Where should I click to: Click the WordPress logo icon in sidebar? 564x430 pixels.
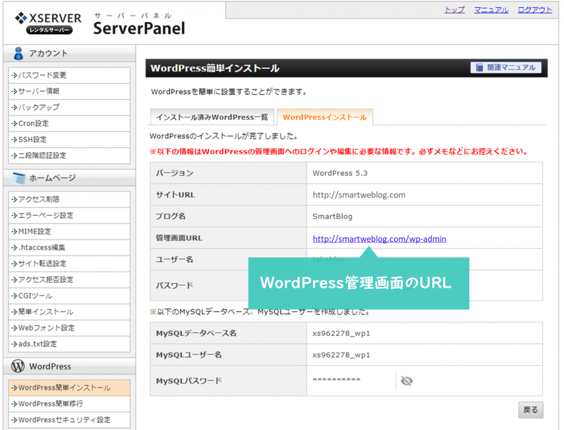pos(18,366)
